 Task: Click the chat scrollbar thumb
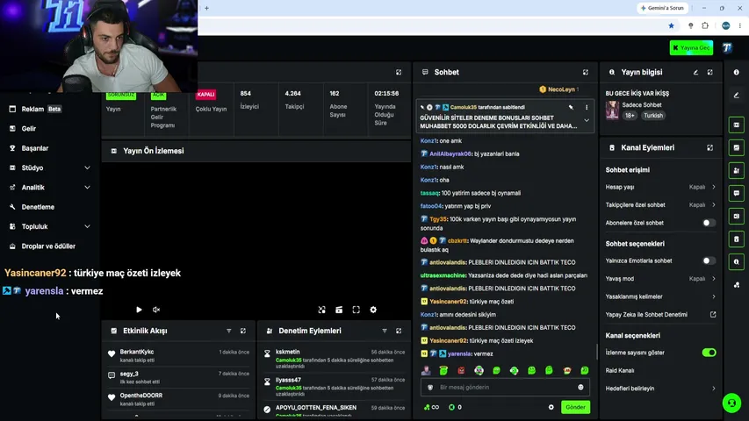point(597,352)
